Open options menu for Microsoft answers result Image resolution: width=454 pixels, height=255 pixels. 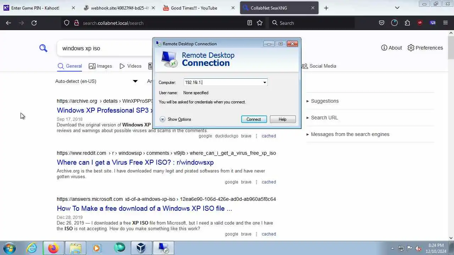click(256, 234)
